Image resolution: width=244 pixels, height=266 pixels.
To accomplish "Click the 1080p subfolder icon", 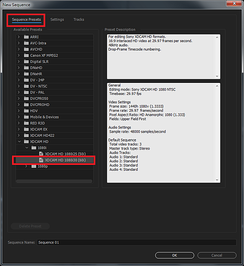I will click(34, 166).
